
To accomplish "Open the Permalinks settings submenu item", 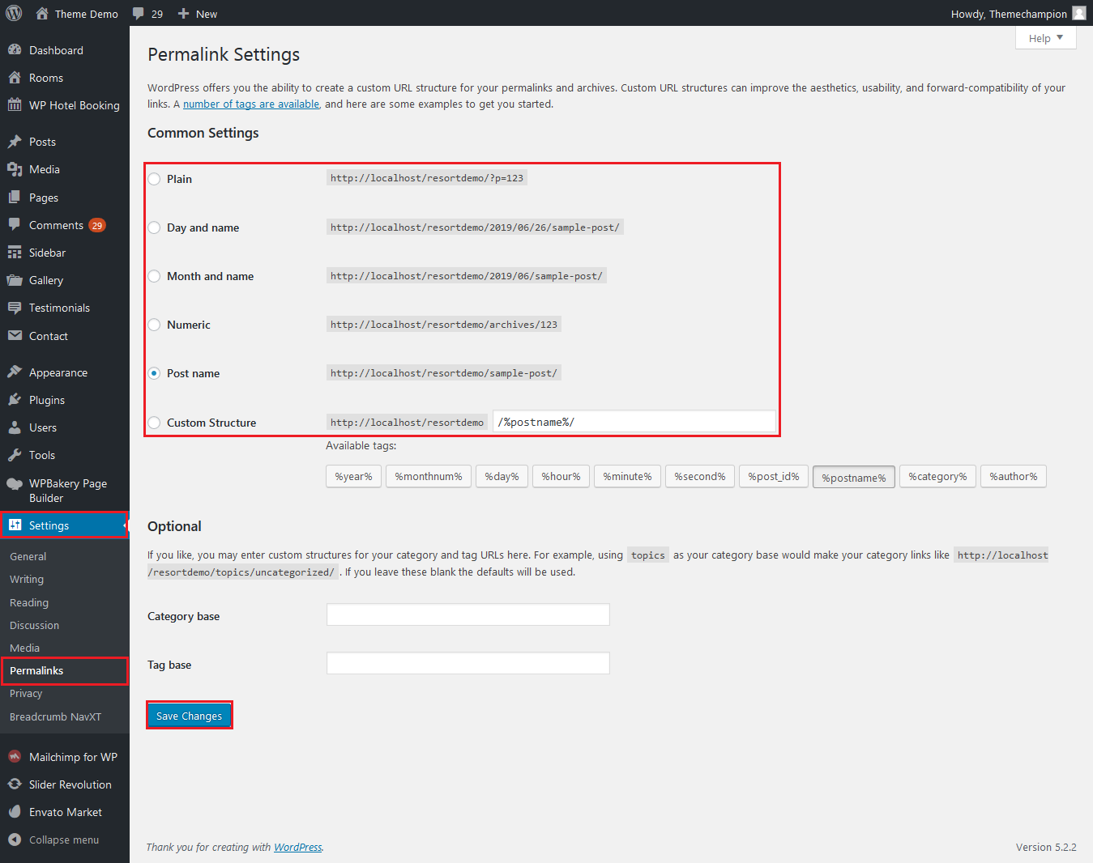I will tap(36, 670).
